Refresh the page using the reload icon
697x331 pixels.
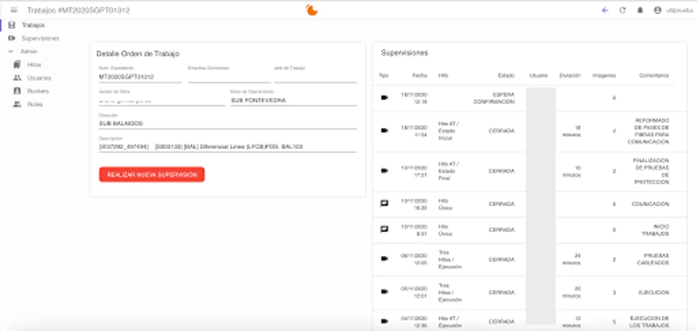622,10
